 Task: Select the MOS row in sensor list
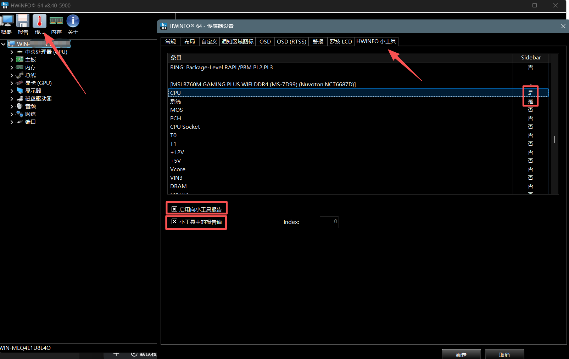(358, 110)
